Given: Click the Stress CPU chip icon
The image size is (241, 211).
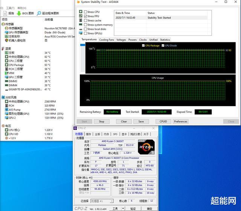Looking at the screenshot, I should [81, 12].
